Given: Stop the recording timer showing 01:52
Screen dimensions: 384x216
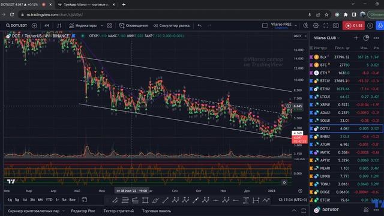Looking at the screenshot, I should [x=353, y=25].
